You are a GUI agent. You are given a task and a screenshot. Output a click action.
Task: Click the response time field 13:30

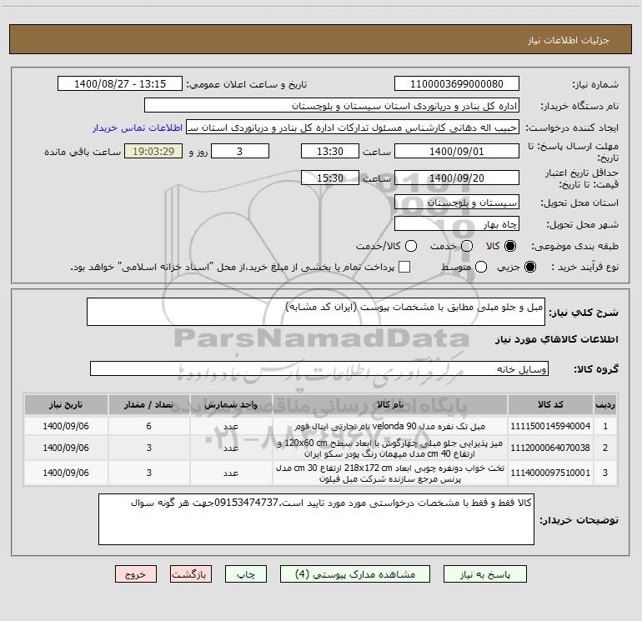click(x=330, y=151)
